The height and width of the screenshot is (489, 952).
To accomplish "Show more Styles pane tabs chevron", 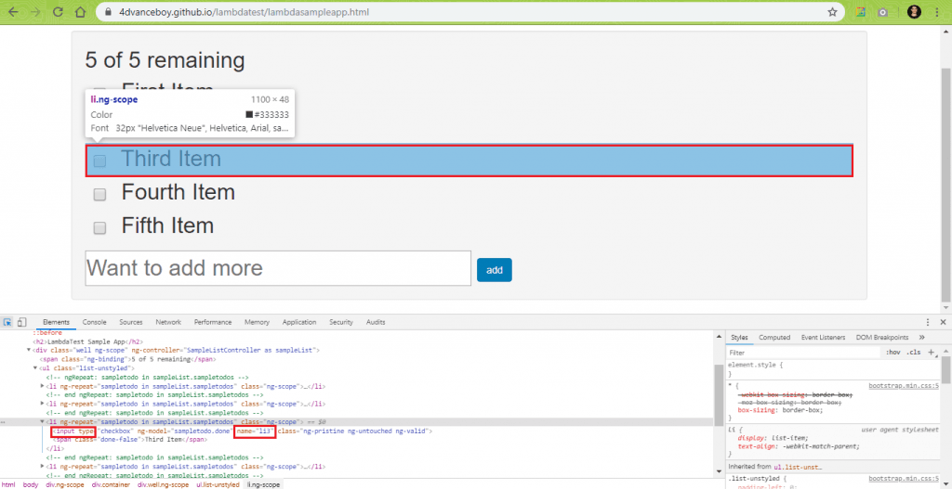I will [921, 338].
